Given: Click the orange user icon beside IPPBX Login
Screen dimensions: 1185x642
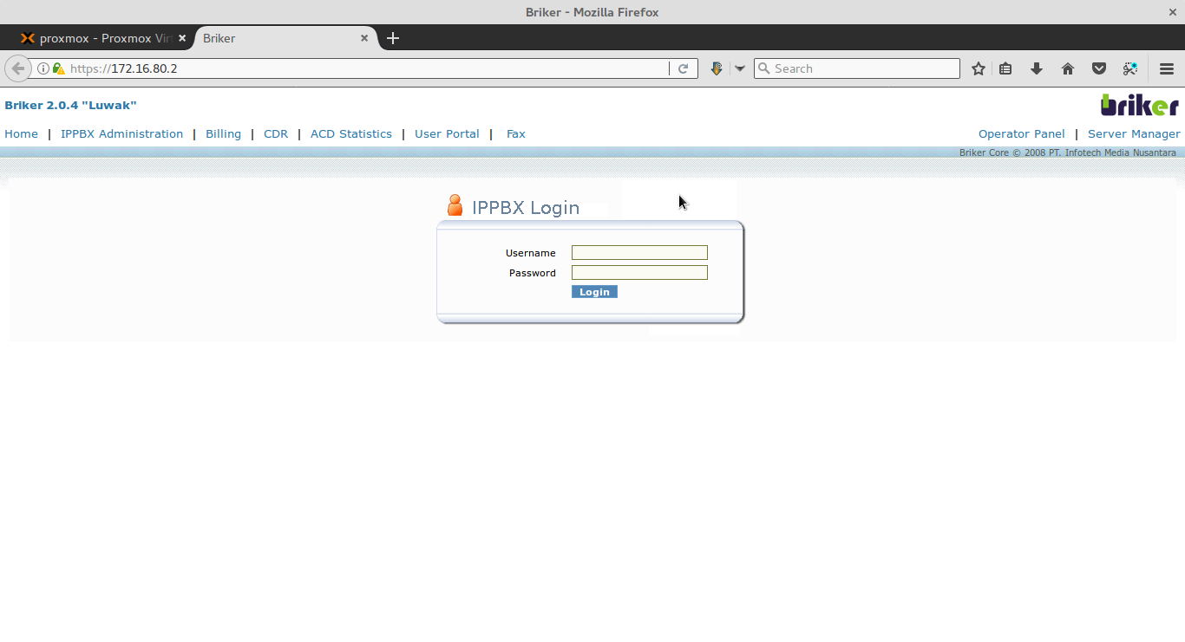Looking at the screenshot, I should [455, 205].
